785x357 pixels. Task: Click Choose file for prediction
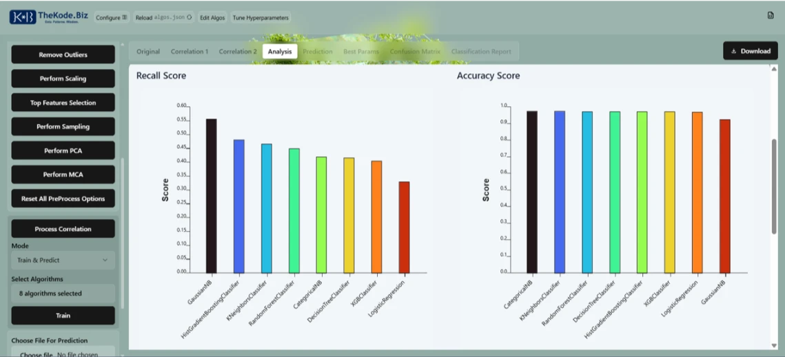coord(37,354)
